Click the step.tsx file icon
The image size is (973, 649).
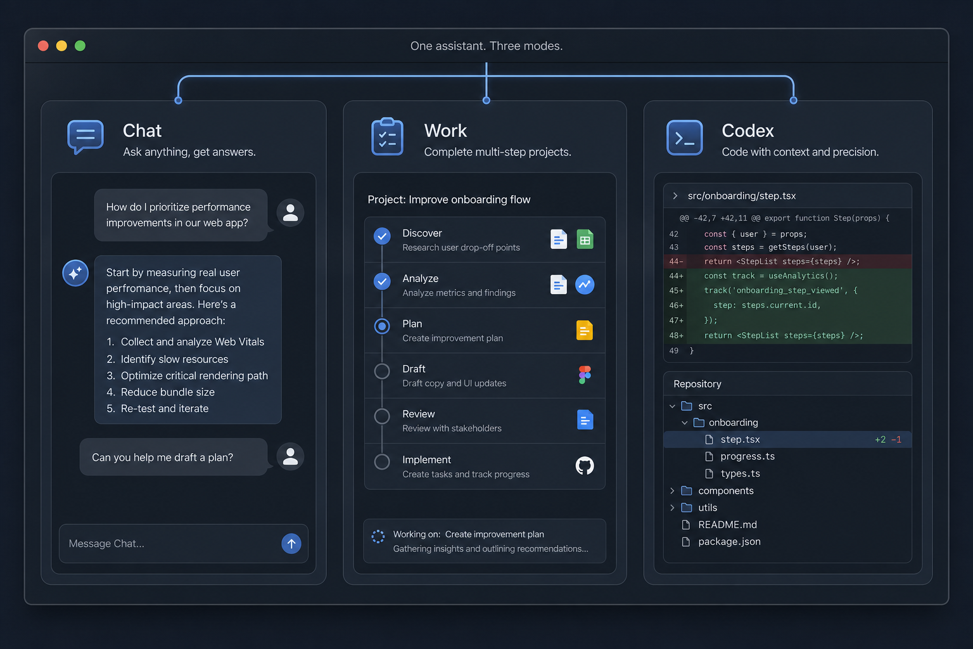click(x=709, y=439)
